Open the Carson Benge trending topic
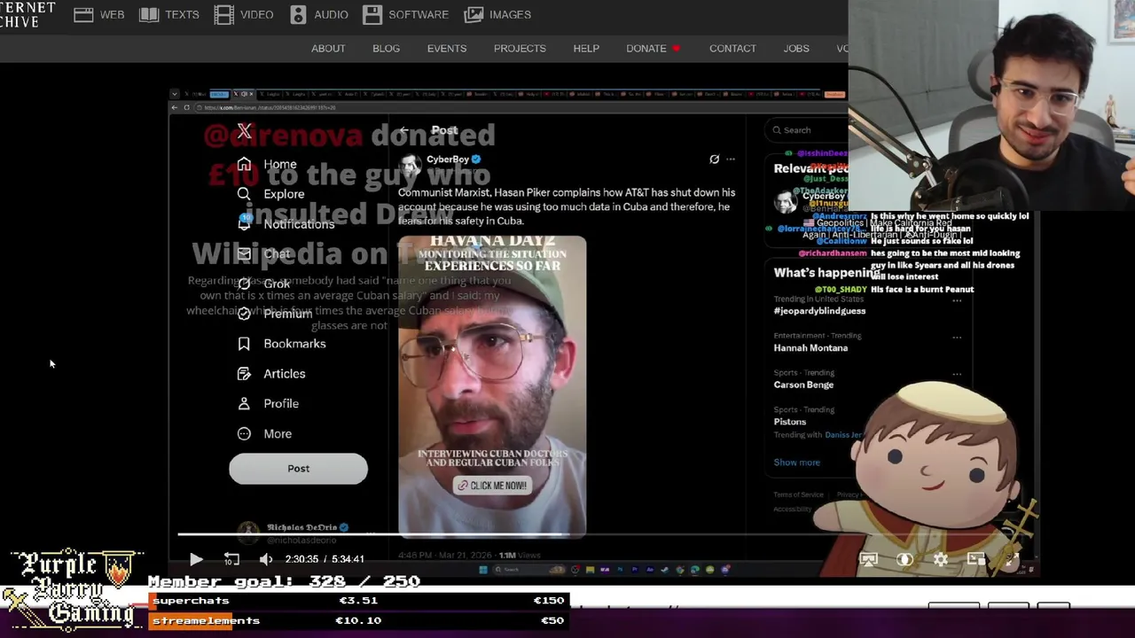This screenshot has width=1135, height=638. tap(803, 385)
